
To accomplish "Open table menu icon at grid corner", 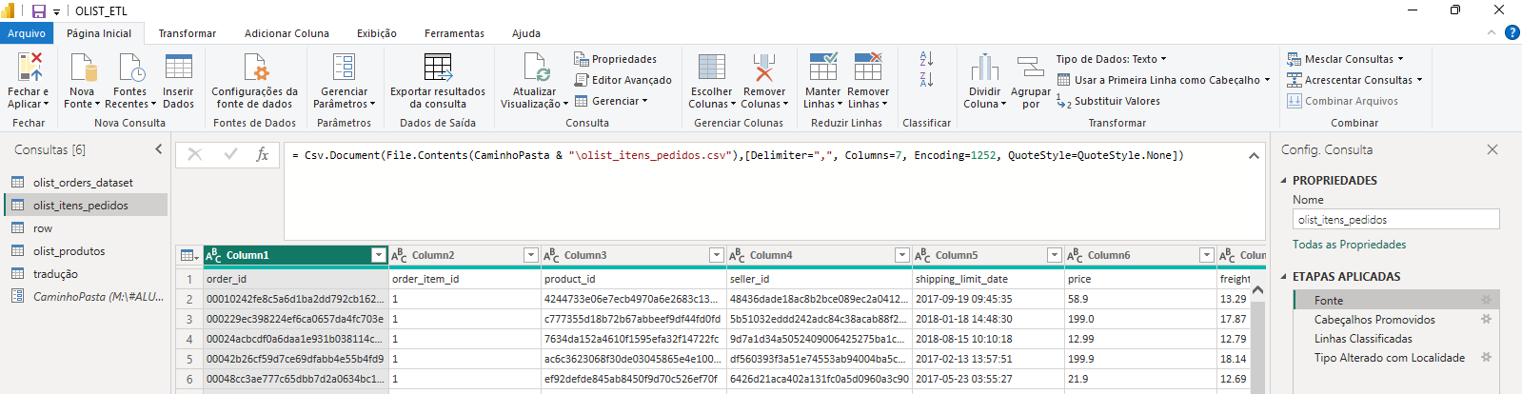I will pyautogui.click(x=189, y=255).
